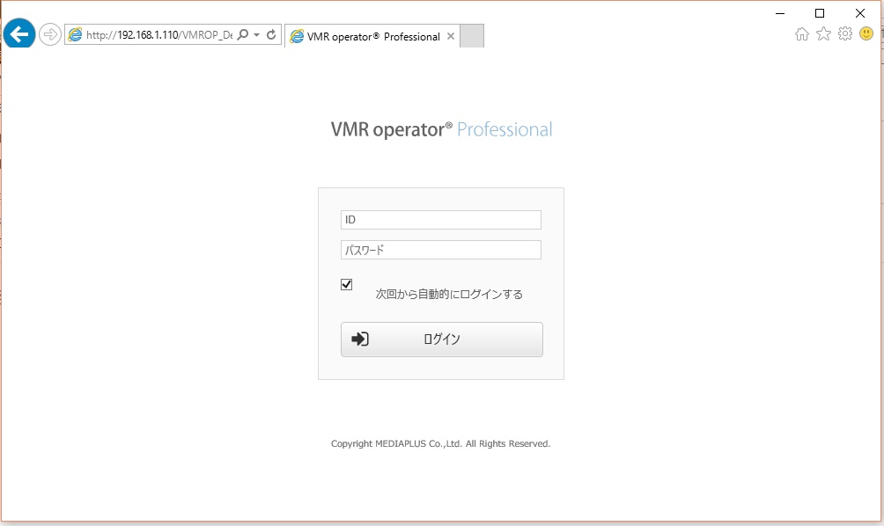Viewport: 884px width, 526px height.
Task: Uncheck the 次回から自動的にログインする checkbox
Action: point(347,284)
